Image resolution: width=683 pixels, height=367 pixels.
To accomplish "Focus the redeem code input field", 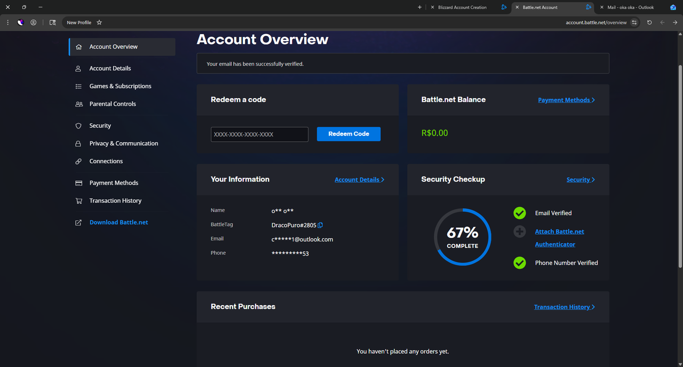I will click(x=259, y=134).
